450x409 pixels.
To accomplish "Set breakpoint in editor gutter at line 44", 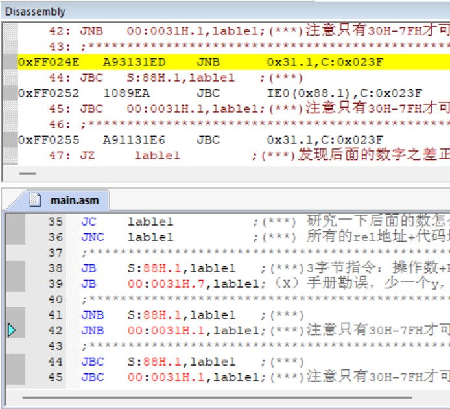I will point(16,362).
